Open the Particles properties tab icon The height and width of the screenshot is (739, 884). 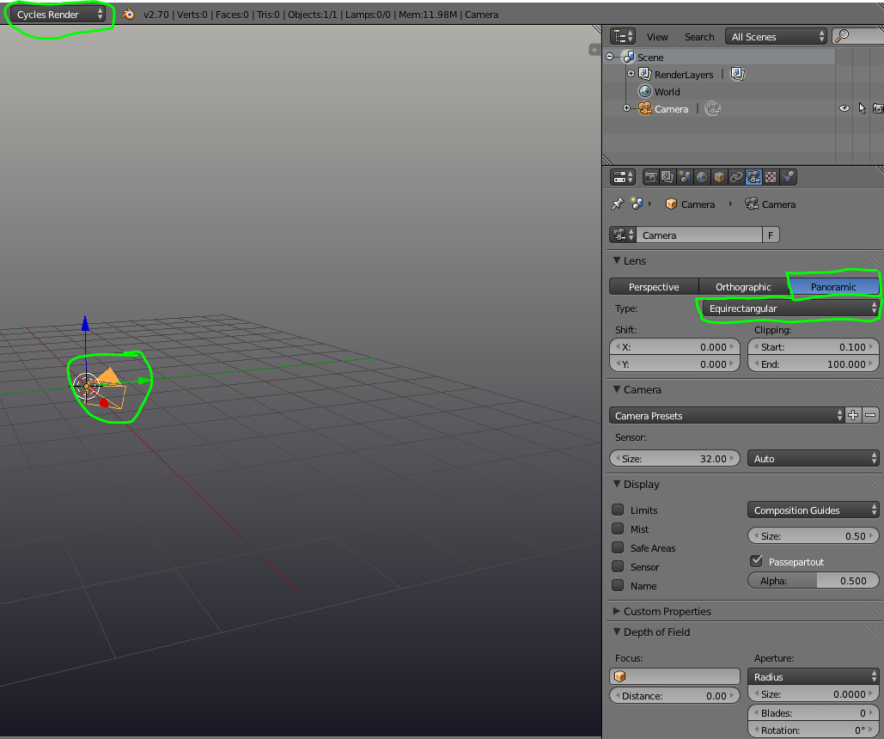(788, 177)
